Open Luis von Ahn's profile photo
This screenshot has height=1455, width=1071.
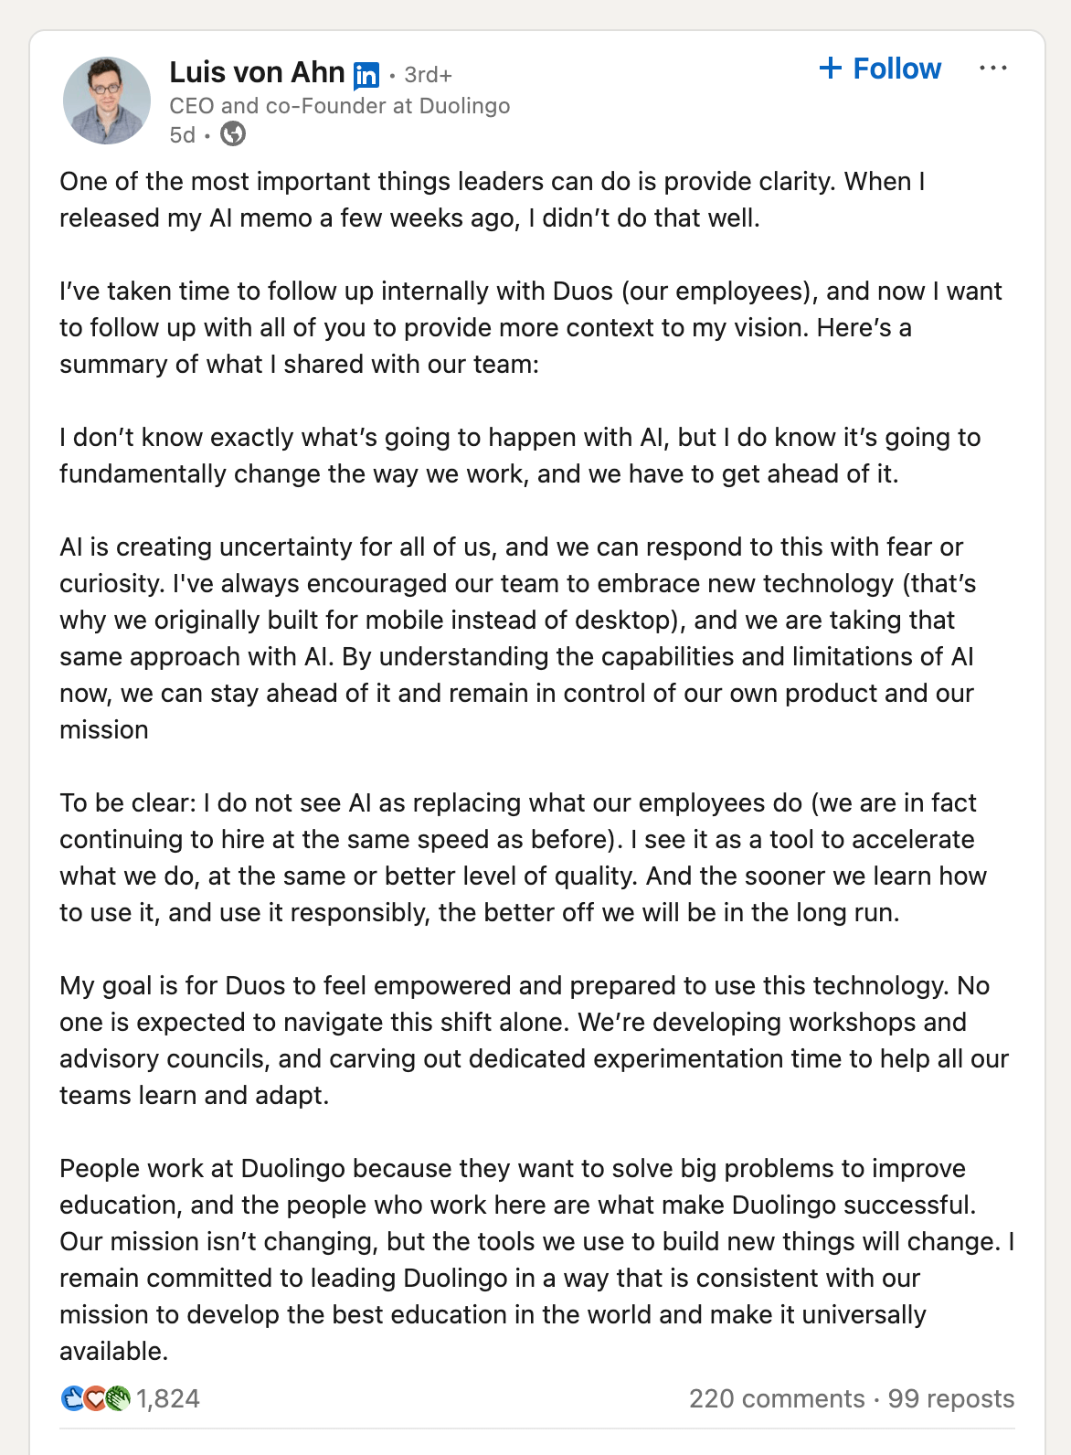(107, 101)
